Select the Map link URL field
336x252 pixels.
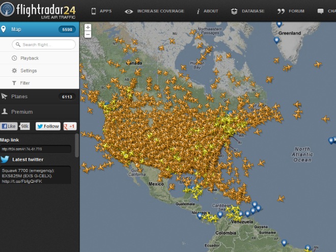[x=36, y=149]
